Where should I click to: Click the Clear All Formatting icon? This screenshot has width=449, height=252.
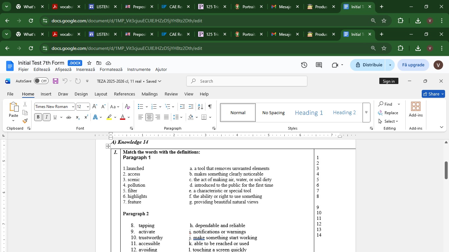[128, 107]
